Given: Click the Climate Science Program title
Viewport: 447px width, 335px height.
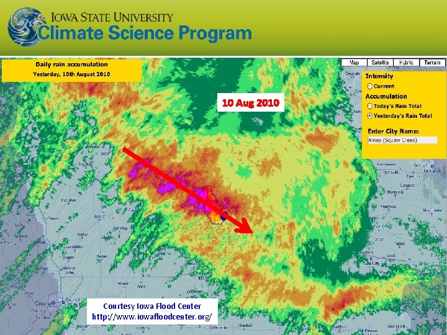Looking at the screenshot, I should (x=145, y=33).
